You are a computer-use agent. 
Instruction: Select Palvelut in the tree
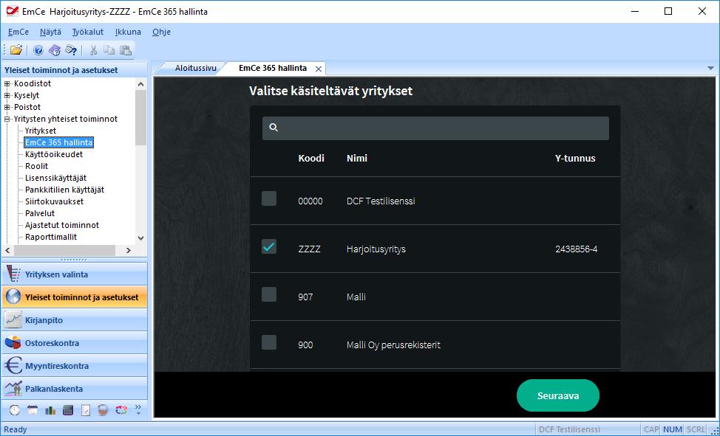(x=40, y=213)
